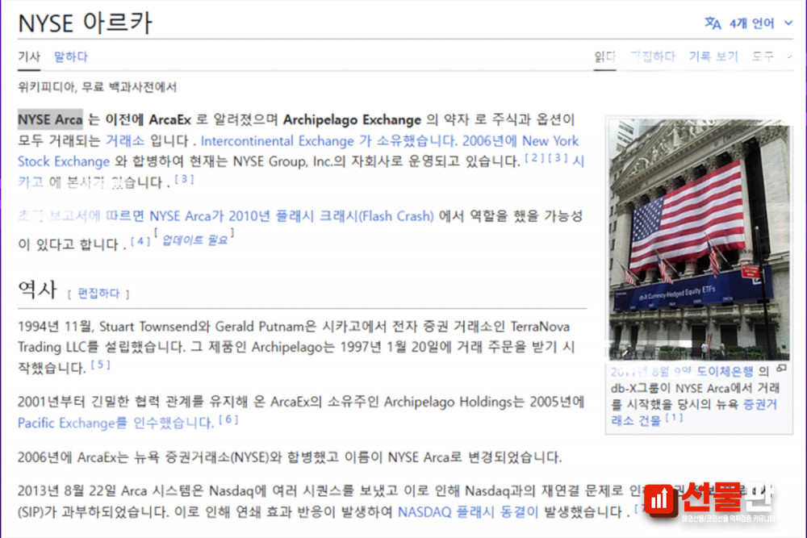Click the red chart logo watermark

pyautogui.click(x=659, y=501)
